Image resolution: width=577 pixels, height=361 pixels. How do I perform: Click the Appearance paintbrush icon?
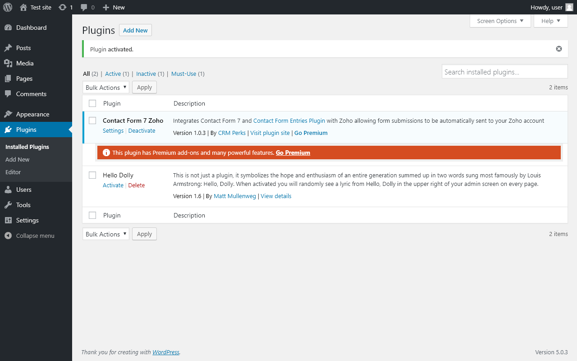[x=8, y=114]
